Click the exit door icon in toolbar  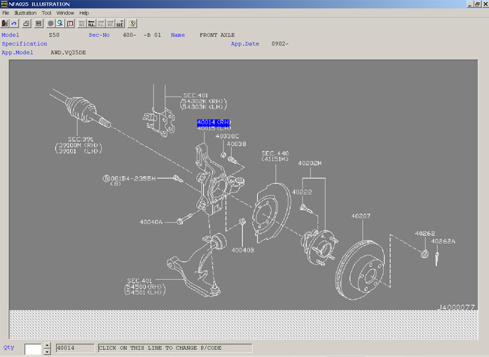coord(5,23)
